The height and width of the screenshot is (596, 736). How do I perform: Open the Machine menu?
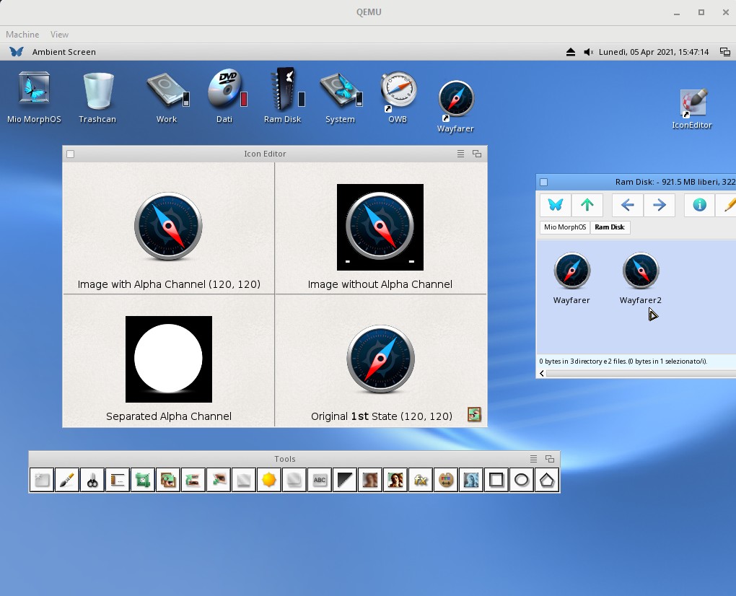(x=22, y=34)
